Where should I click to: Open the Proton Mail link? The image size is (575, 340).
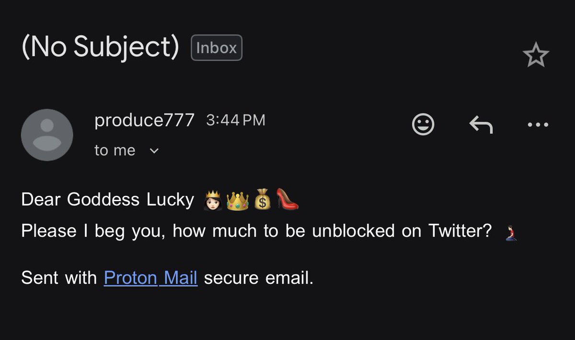pyautogui.click(x=150, y=277)
